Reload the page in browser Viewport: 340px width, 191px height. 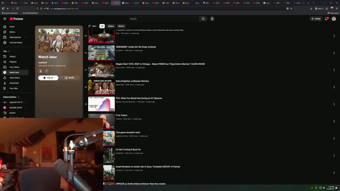(18, 8)
